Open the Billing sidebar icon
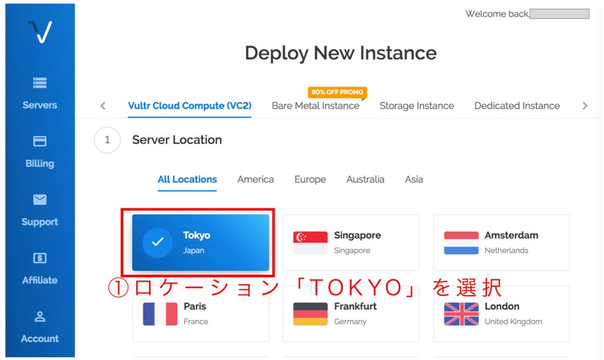The width and height of the screenshot is (604, 360). tap(40, 141)
